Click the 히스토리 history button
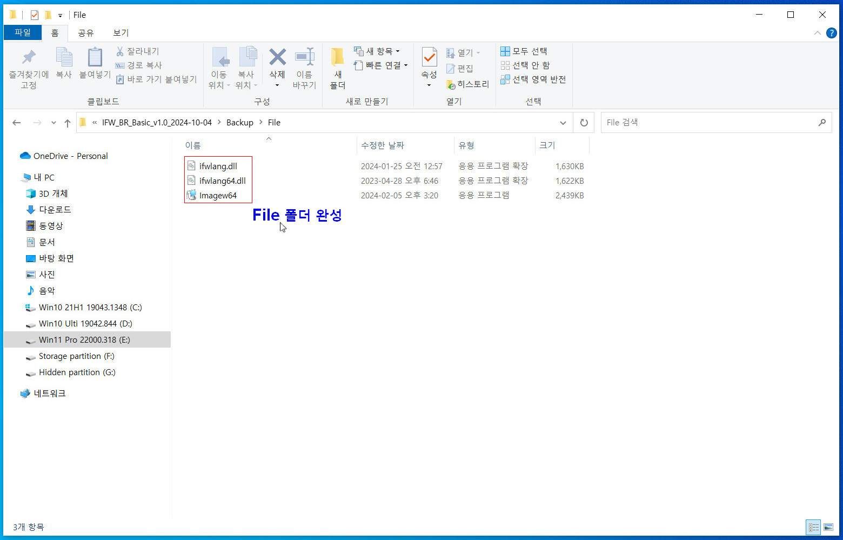843x540 pixels. pos(467,84)
